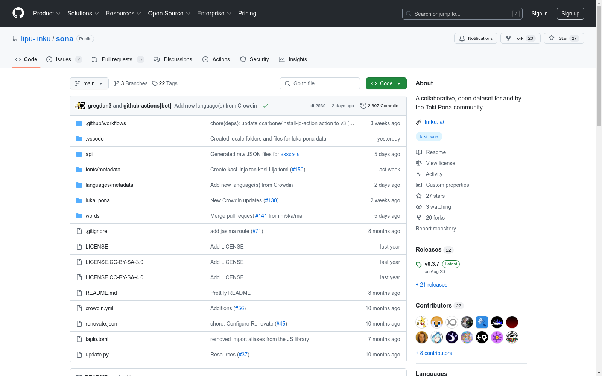The height and width of the screenshot is (376, 602).
Task: Click the history clock icon beside Commits
Action: tap(363, 106)
